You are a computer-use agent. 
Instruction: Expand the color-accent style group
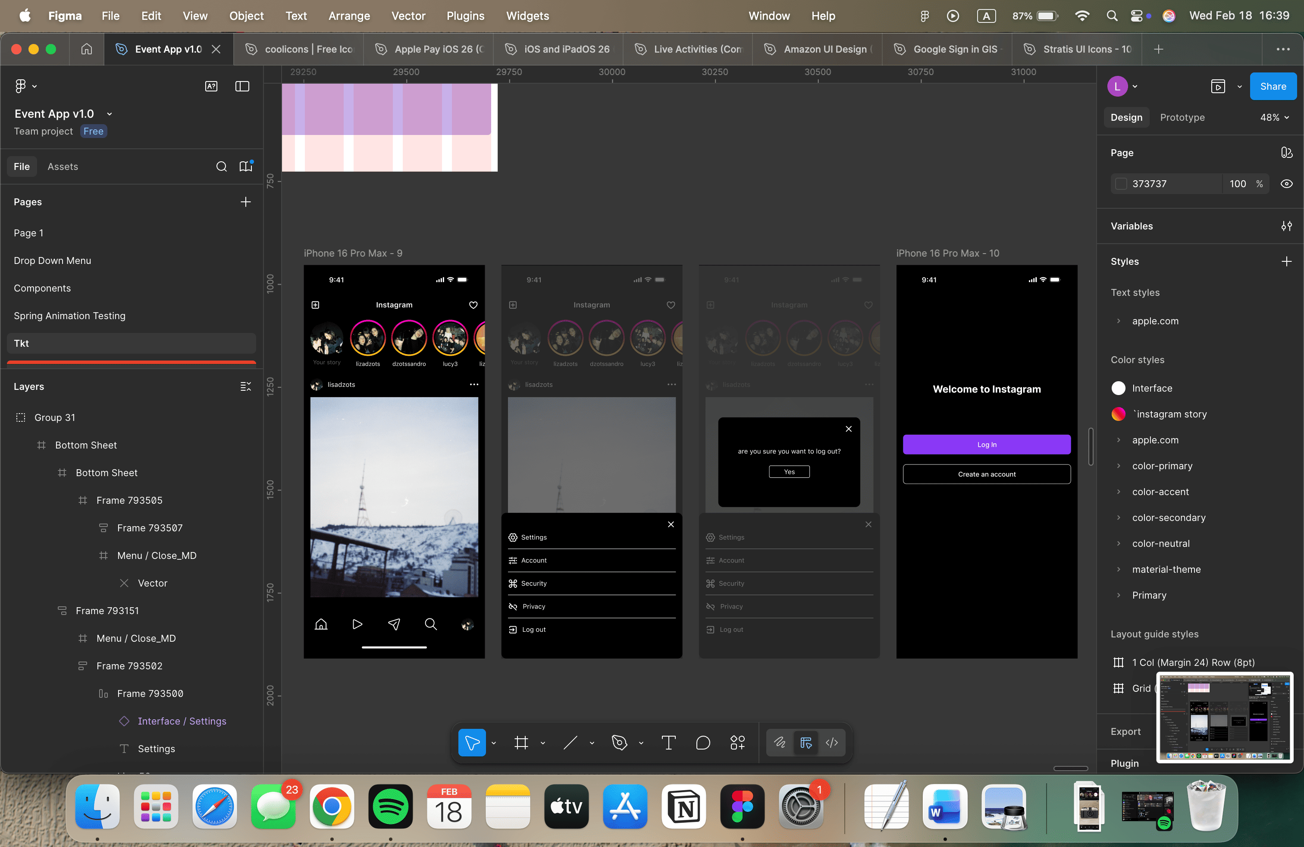pos(1118,492)
